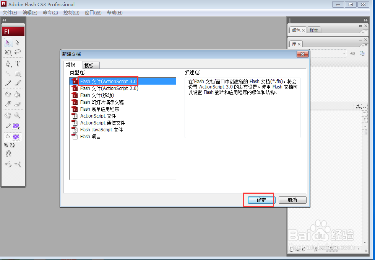375x260 pixels.
Task: Select Flash JavaScript 文件 entry
Action: [x=122, y=130]
